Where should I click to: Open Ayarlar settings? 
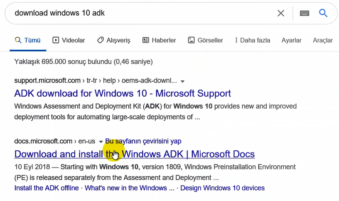[x=292, y=40]
